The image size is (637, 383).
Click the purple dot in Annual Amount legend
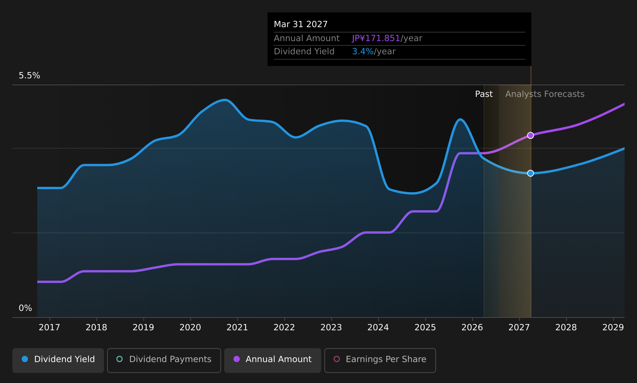point(237,359)
